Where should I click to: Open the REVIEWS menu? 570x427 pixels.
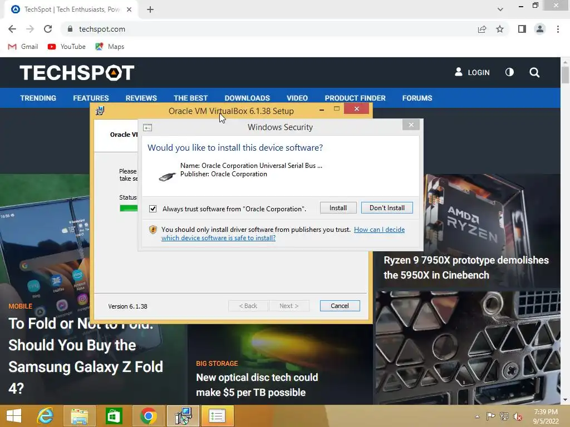(x=141, y=98)
